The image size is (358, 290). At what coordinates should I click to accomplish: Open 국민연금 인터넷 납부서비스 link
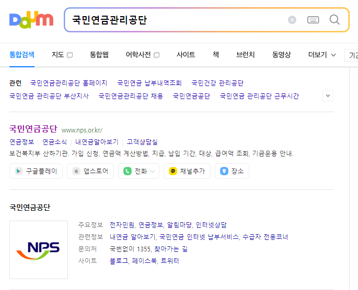point(199,237)
